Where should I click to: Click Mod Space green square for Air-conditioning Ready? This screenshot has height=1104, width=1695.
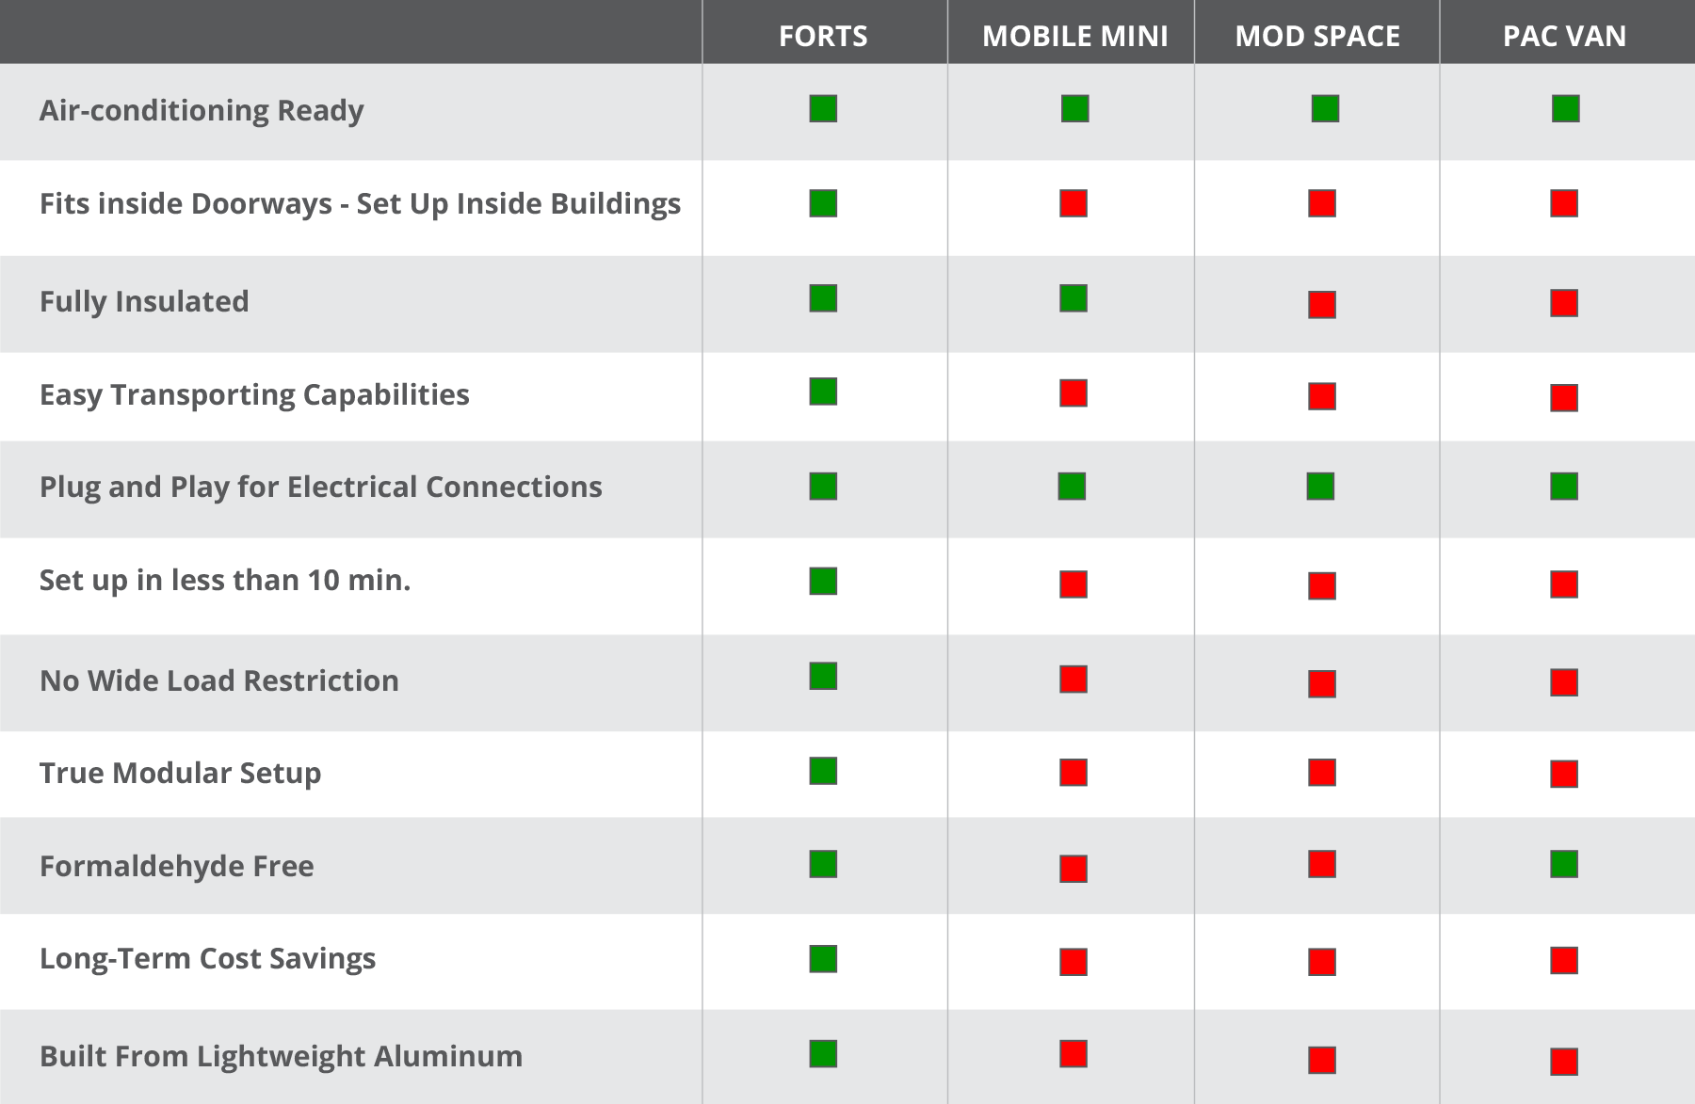pos(1325,109)
